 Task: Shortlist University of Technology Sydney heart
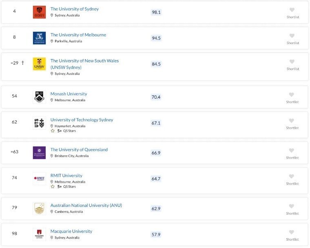coord(291,120)
